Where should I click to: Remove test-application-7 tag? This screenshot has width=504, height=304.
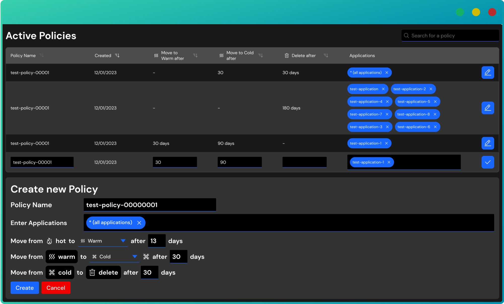pos(387,114)
